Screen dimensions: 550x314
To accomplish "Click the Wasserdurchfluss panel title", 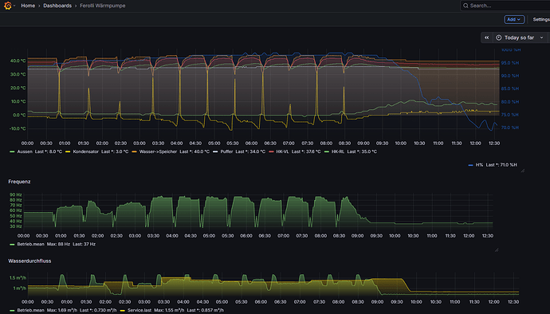I will tap(29, 261).
